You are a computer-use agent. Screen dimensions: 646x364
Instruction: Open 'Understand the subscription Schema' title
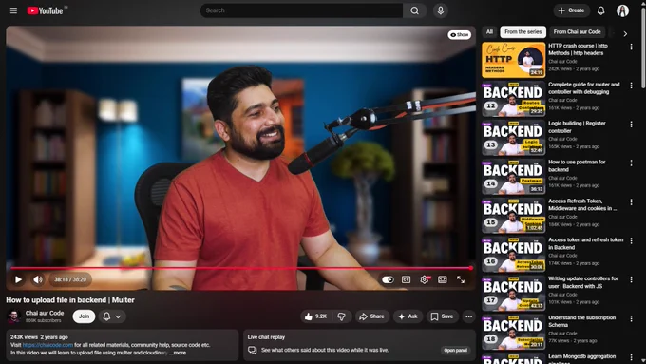(x=581, y=321)
